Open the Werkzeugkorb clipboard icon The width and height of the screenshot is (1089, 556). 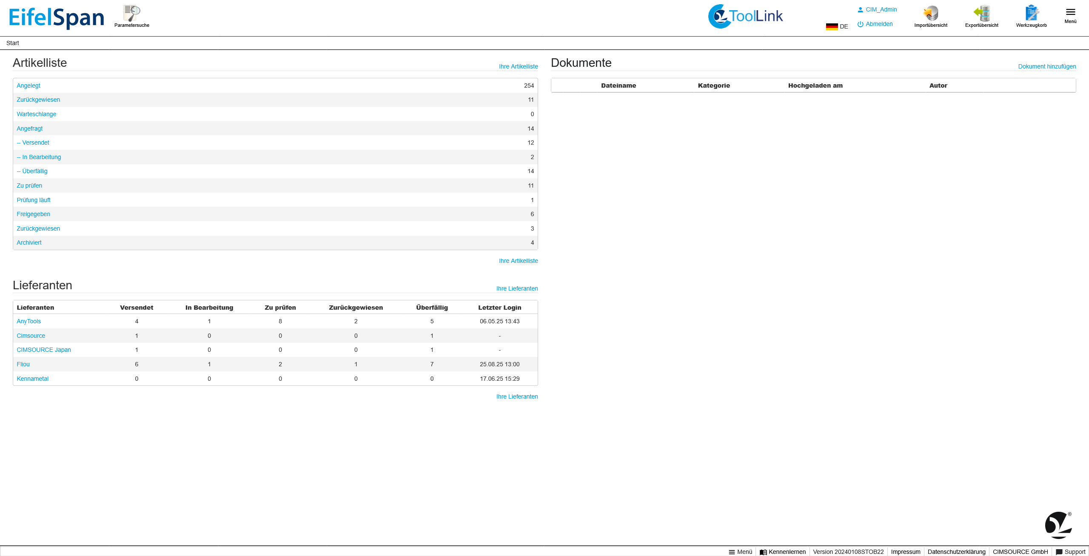[x=1031, y=14]
